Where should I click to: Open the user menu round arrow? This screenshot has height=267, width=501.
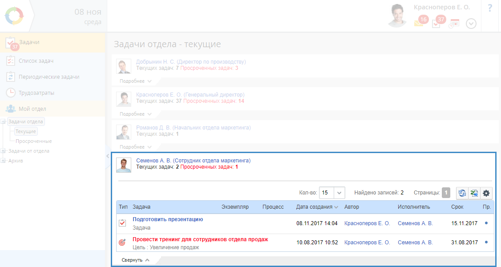click(x=471, y=24)
